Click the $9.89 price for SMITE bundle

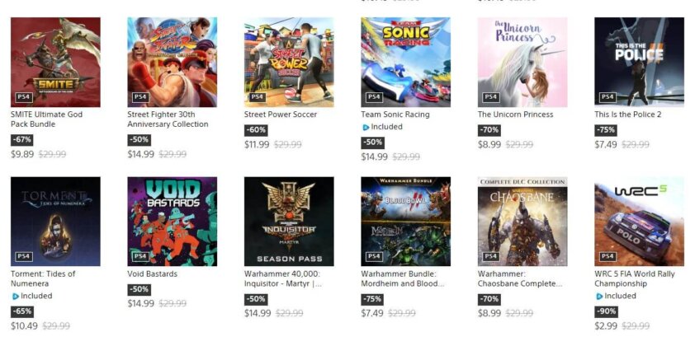click(22, 154)
